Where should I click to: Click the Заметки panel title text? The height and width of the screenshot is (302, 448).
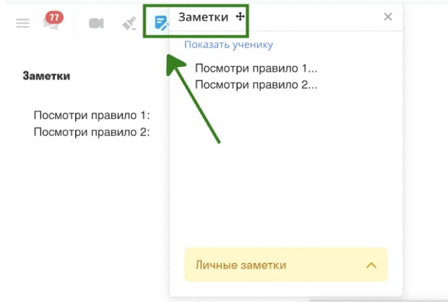pyautogui.click(x=204, y=17)
